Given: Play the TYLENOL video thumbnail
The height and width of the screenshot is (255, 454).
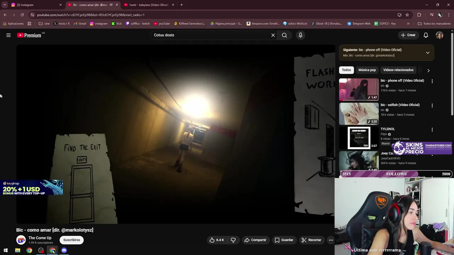Looking at the screenshot, I should pyautogui.click(x=359, y=138).
